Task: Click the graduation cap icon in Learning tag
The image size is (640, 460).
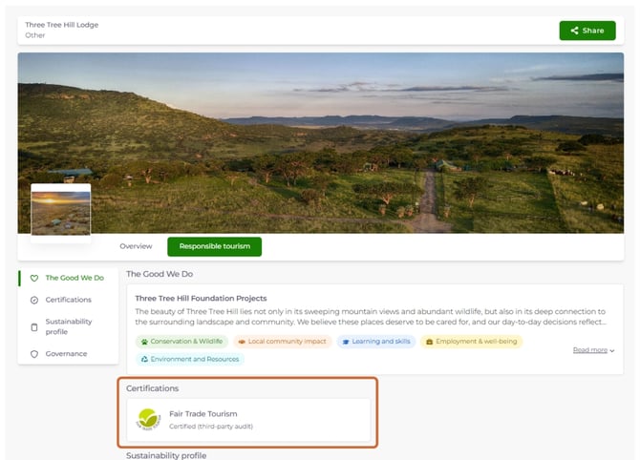Action: tap(346, 342)
